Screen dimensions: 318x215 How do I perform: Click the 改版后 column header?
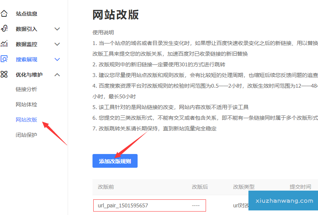200,187
